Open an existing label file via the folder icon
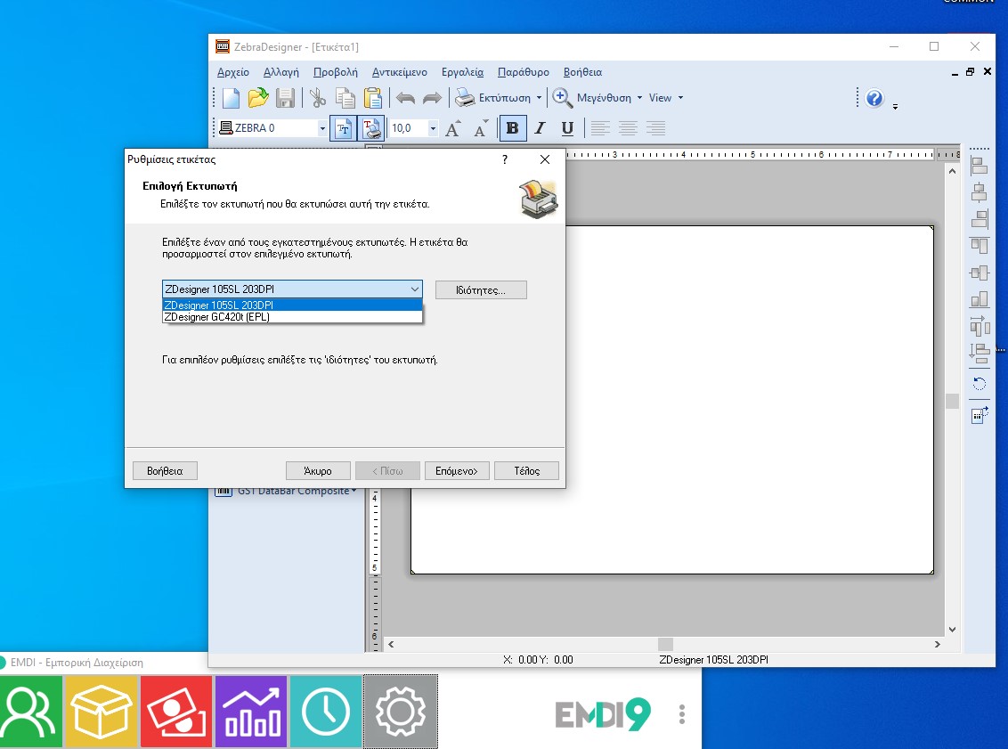This screenshot has width=1008, height=749. pyautogui.click(x=257, y=98)
